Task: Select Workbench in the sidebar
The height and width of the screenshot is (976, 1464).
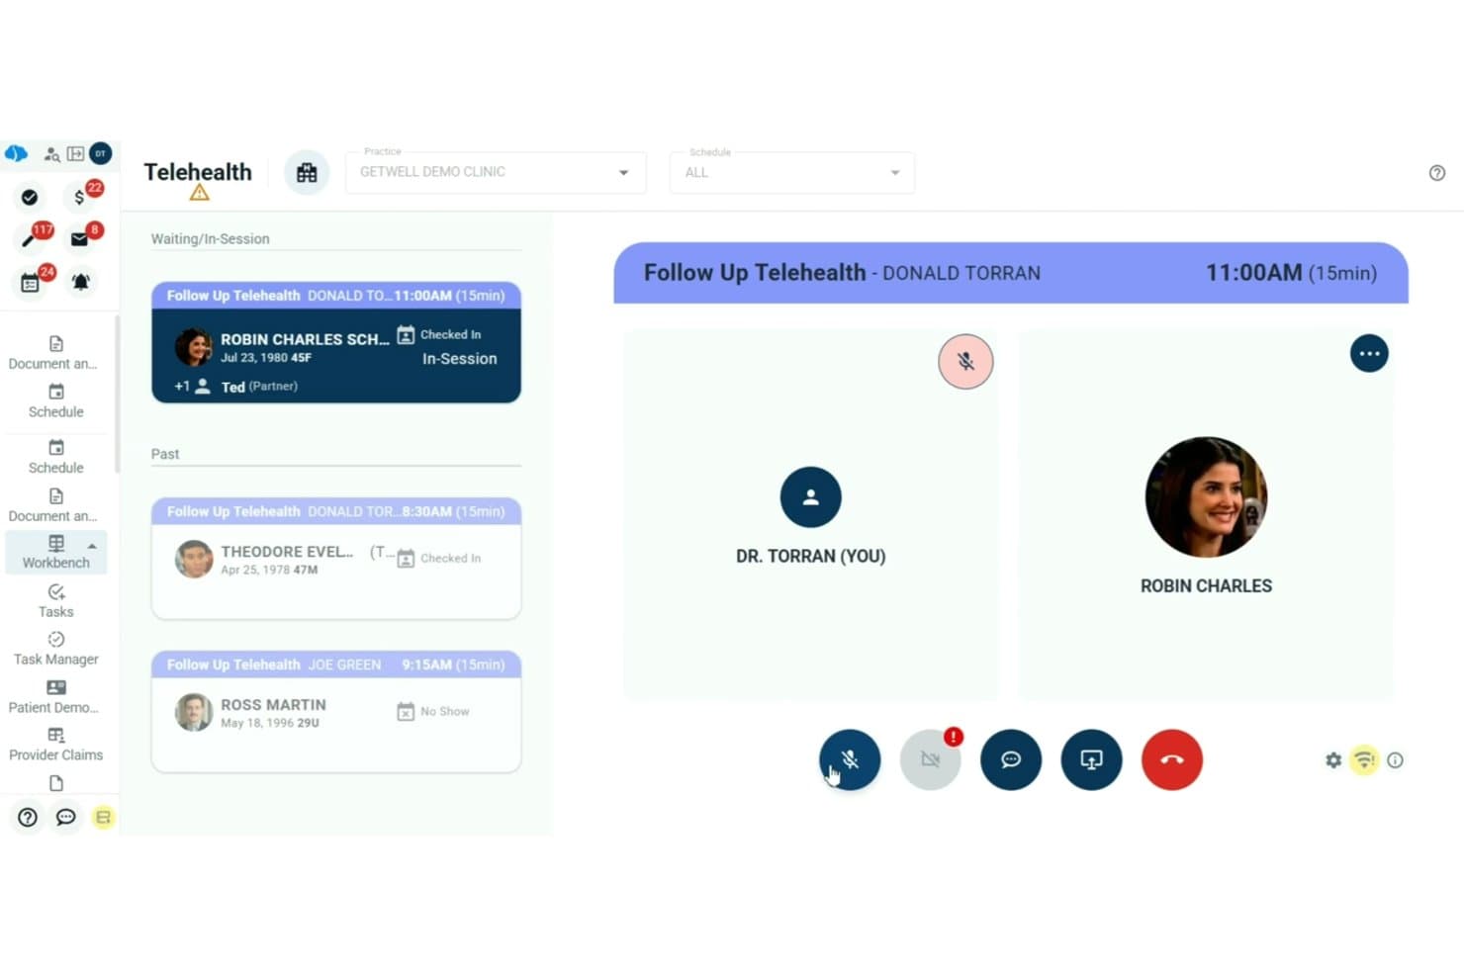Action: [56, 552]
